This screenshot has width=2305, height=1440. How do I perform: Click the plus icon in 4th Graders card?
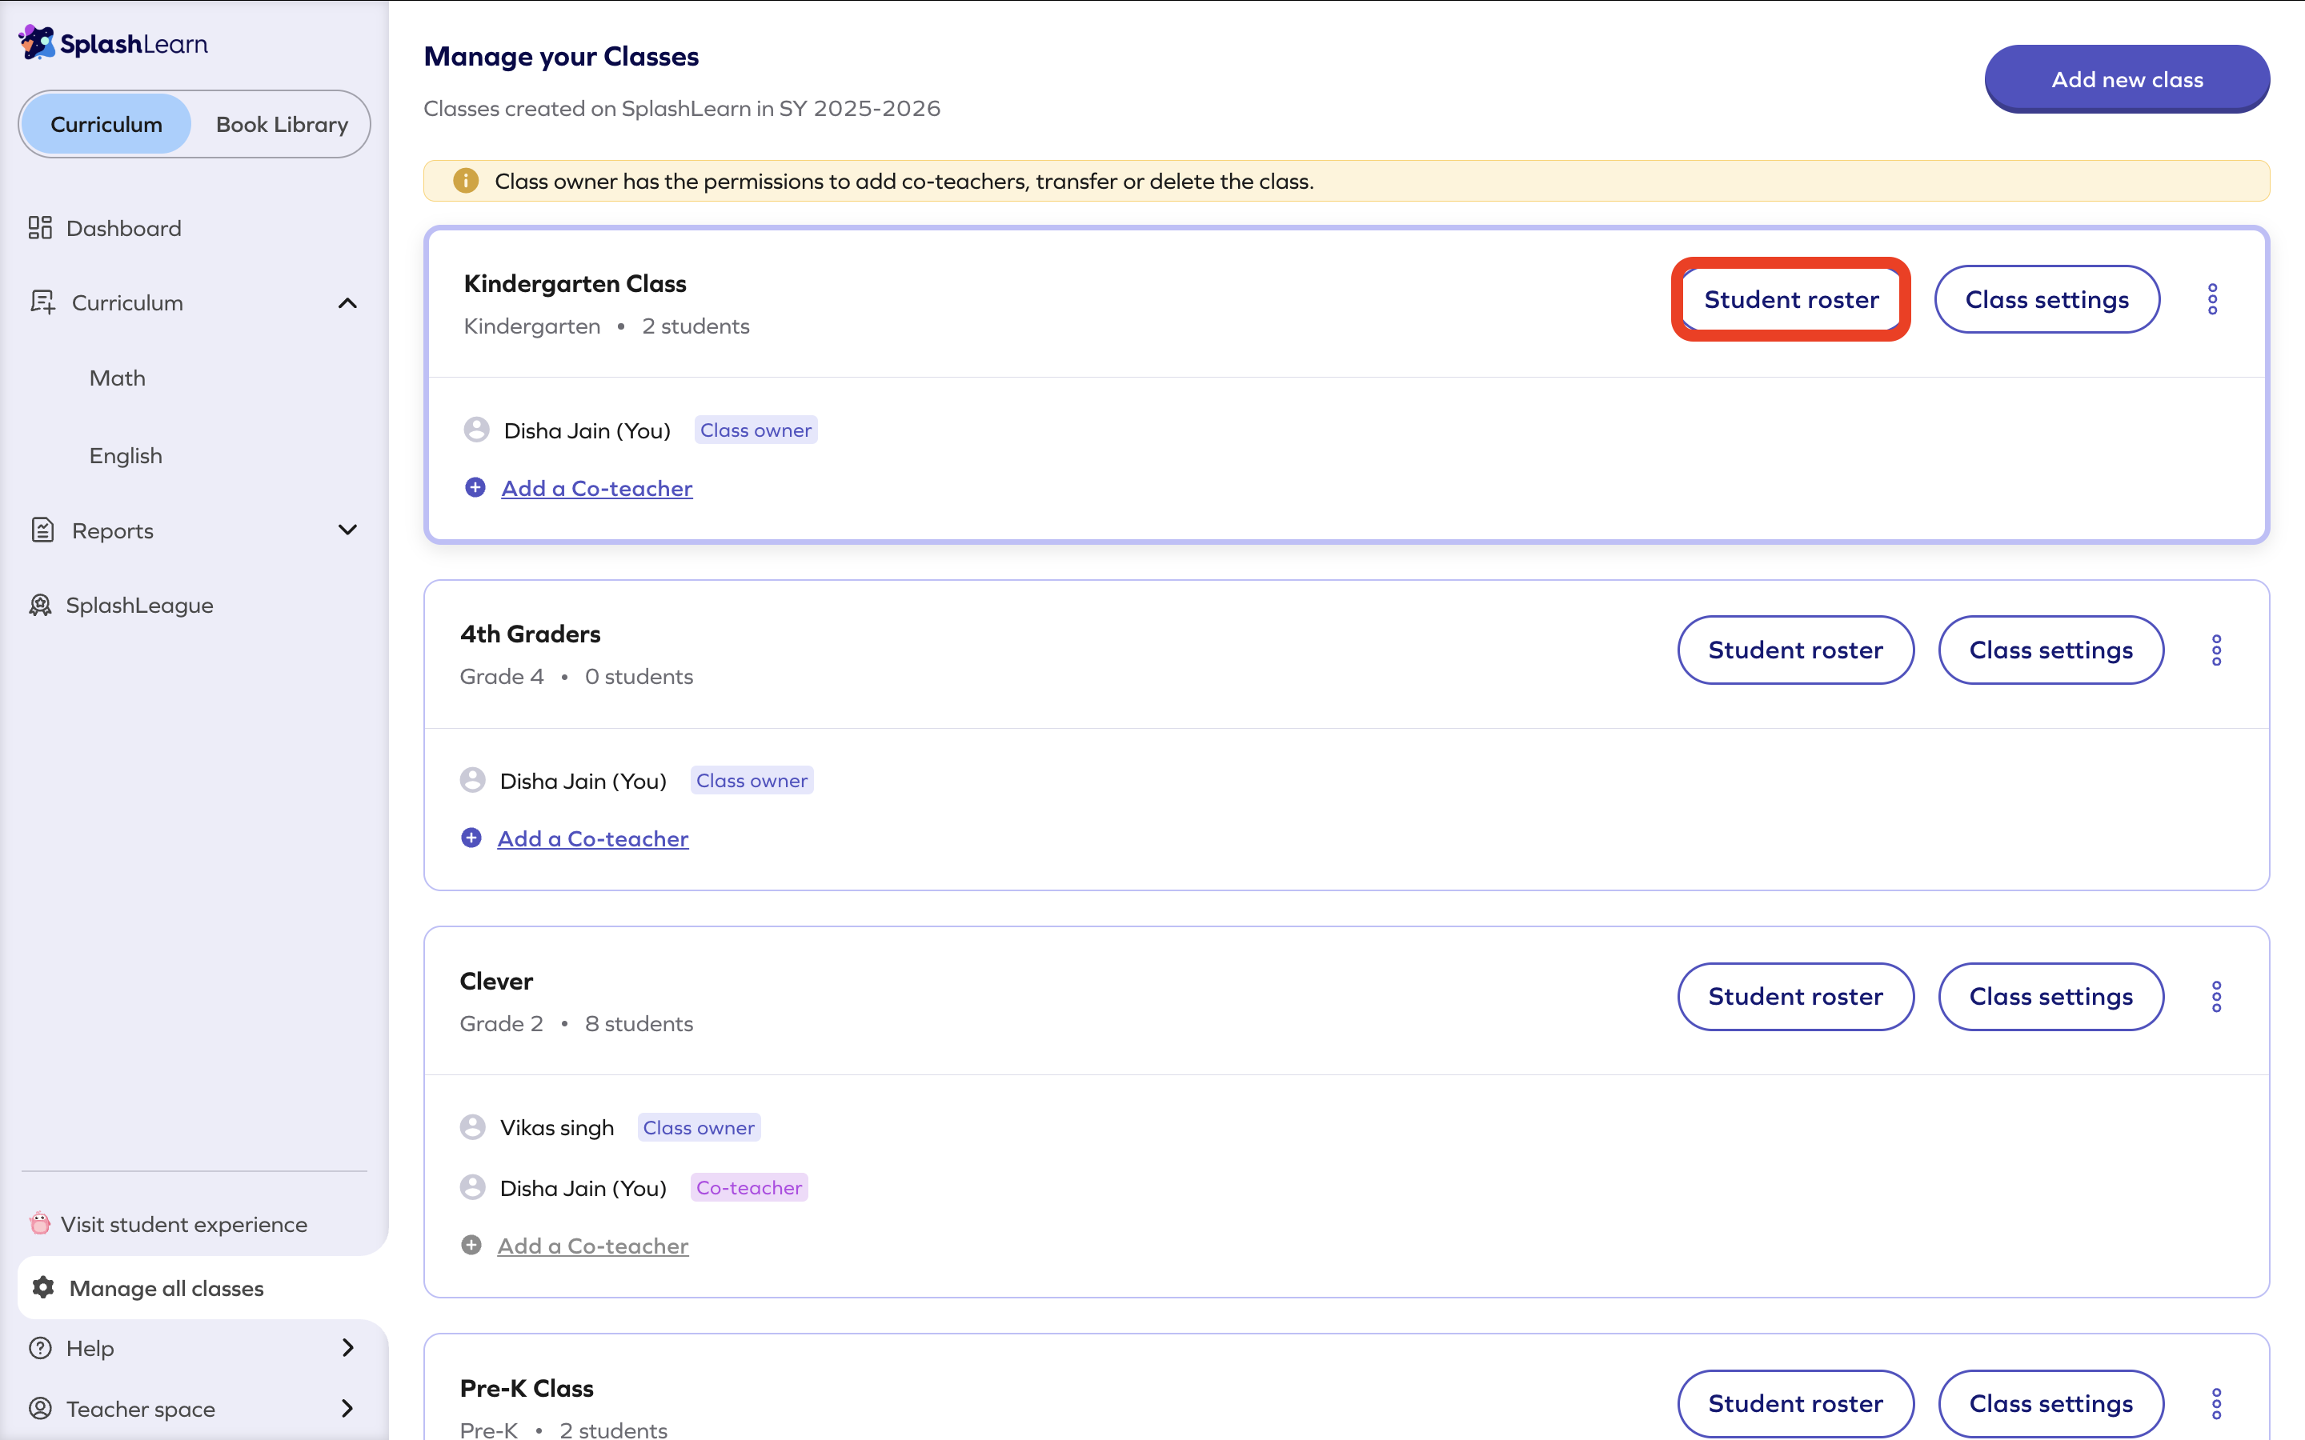click(471, 838)
